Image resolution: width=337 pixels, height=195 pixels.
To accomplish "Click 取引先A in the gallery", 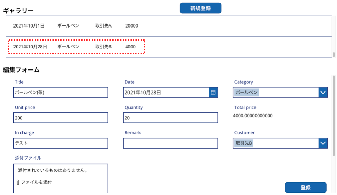I will point(103,26).
